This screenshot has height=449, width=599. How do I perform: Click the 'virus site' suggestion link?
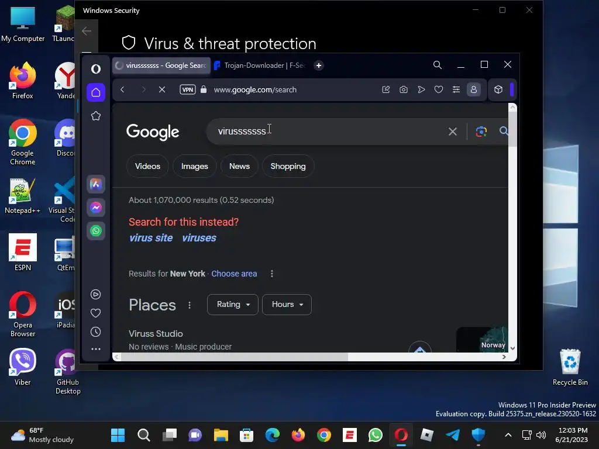point(151,238)
